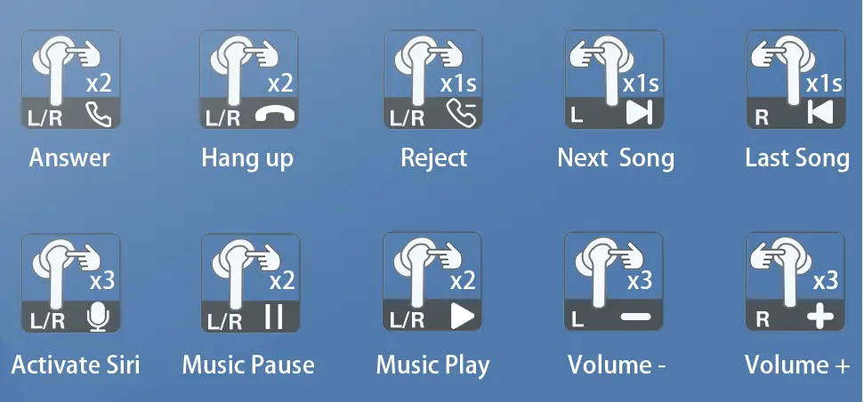Click the 'Last Song' text label
864x402 pixels.
(x=797, y=159)
